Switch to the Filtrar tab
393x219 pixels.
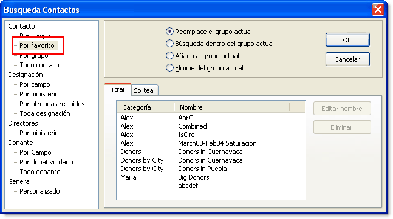coord(117,89)
